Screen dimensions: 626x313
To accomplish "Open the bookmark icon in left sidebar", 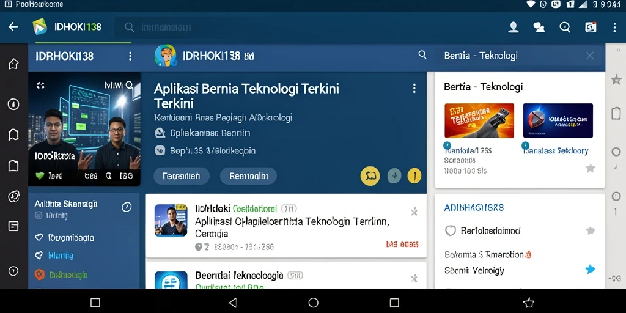I will click(13, 135).
